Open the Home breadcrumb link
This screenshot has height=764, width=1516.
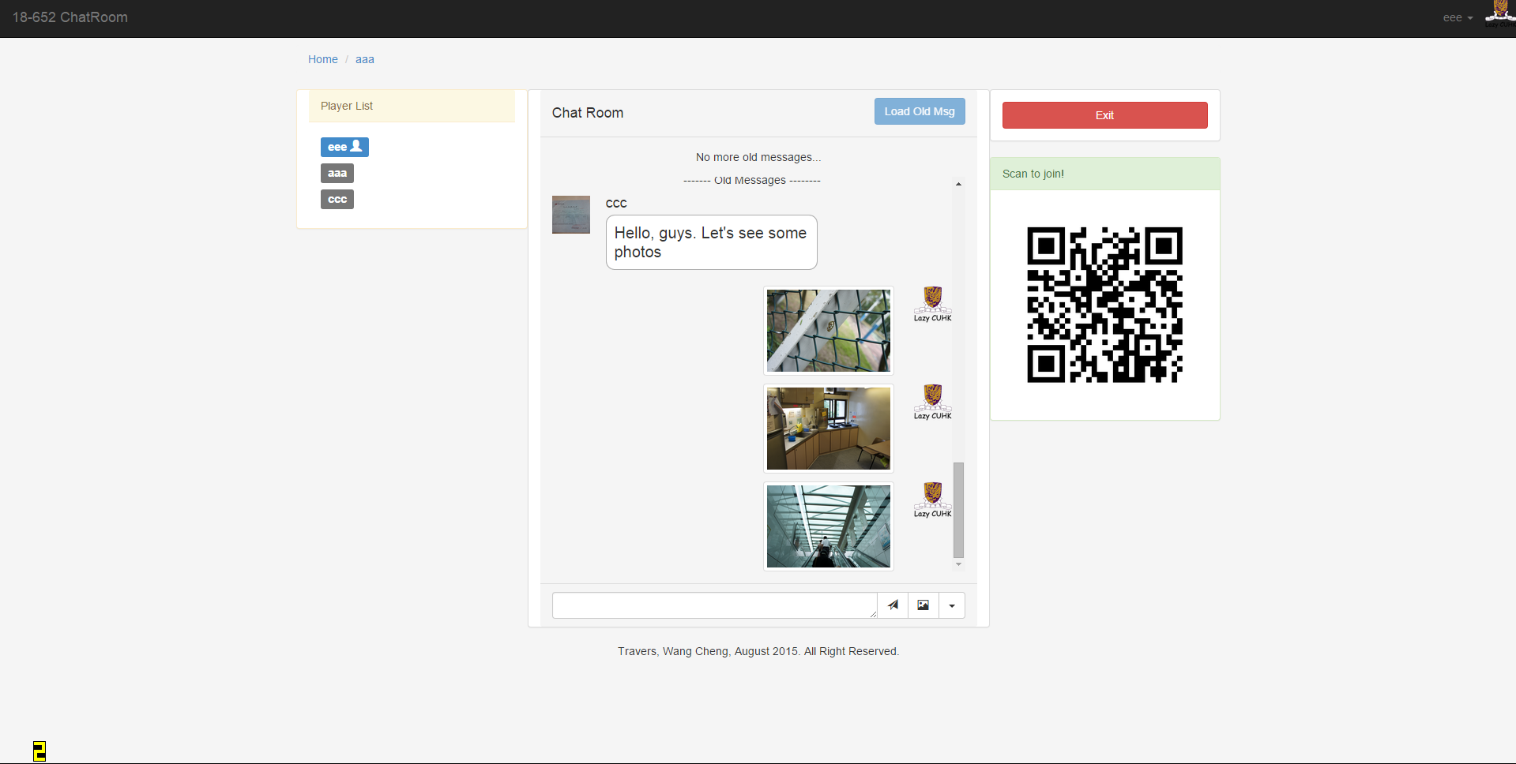(323, 59)
